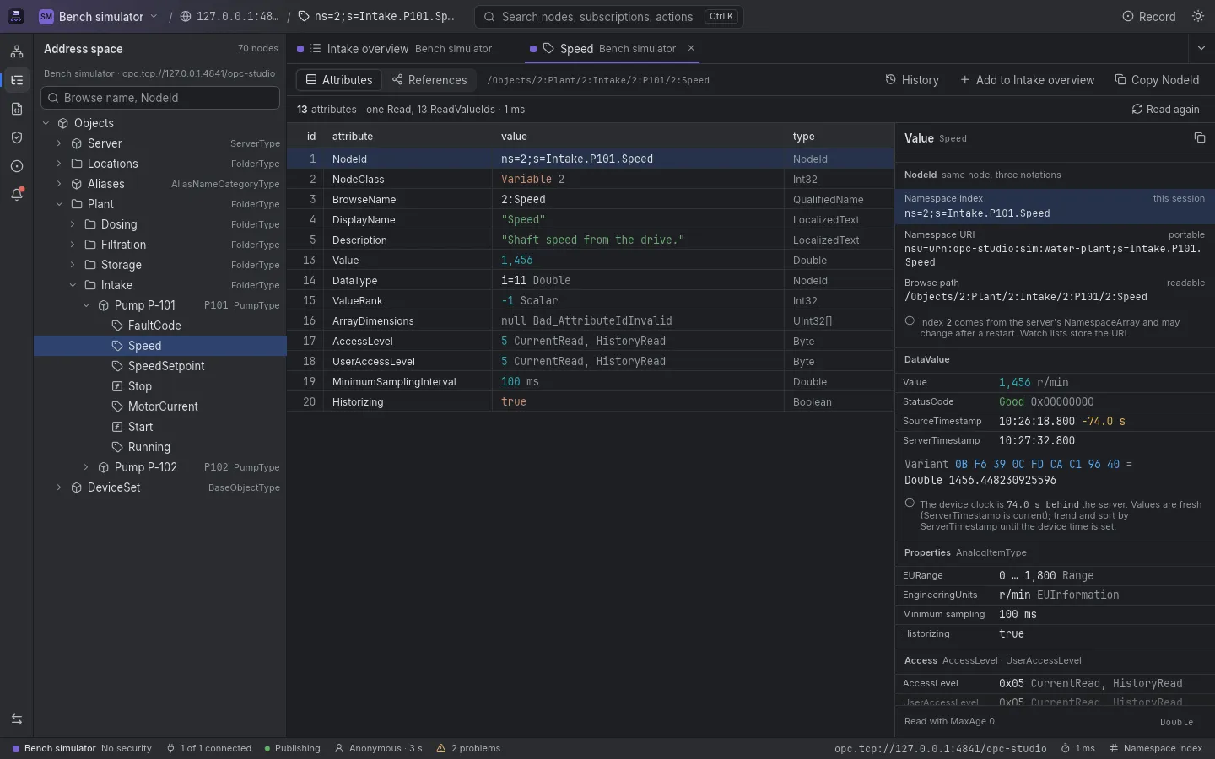Select the MotorCurrent tree node
Viewport: 1215px width, 759px height.
tap(160, 406)
